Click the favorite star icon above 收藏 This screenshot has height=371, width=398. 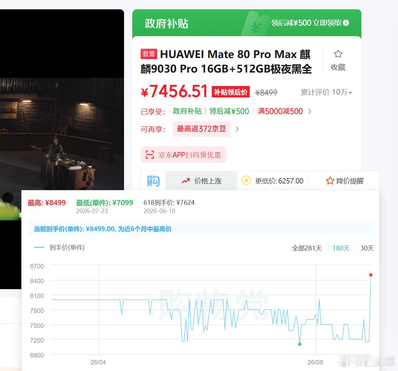coord(338,54)
